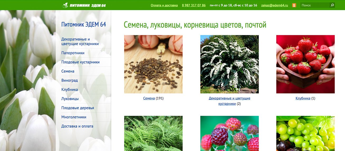Open the strawberries in bowl photo
Image resolution: width=345 pixels, height=151 pixels.
coord(305,64)
